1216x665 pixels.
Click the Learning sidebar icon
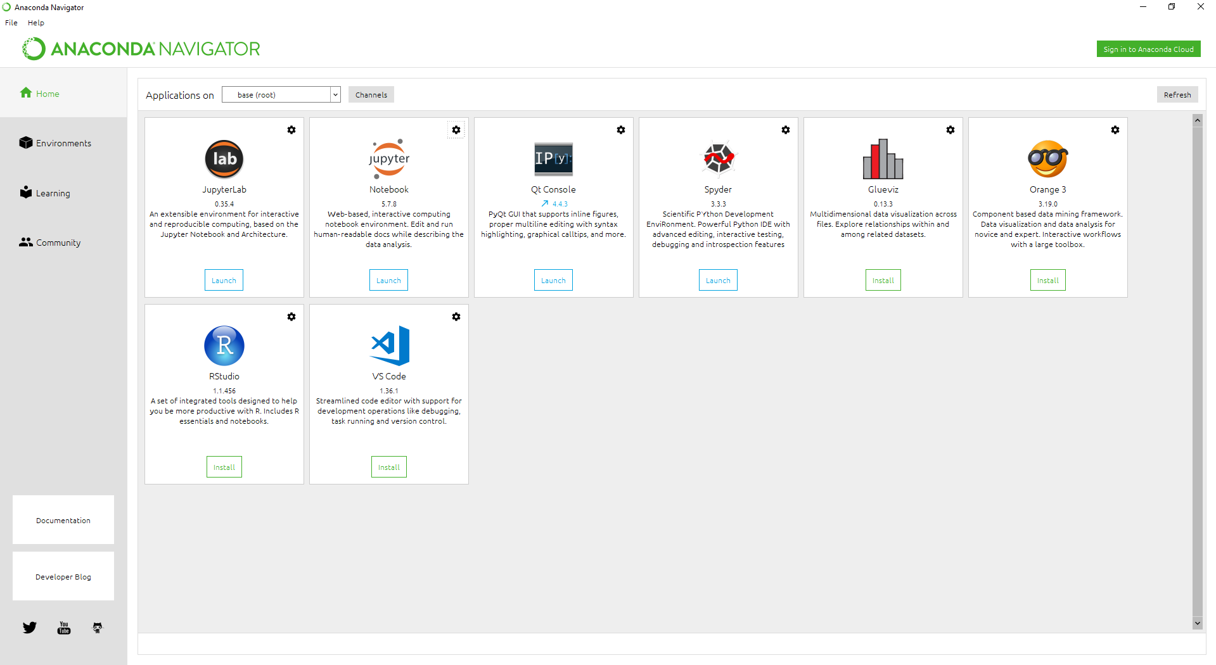(26, 192)
